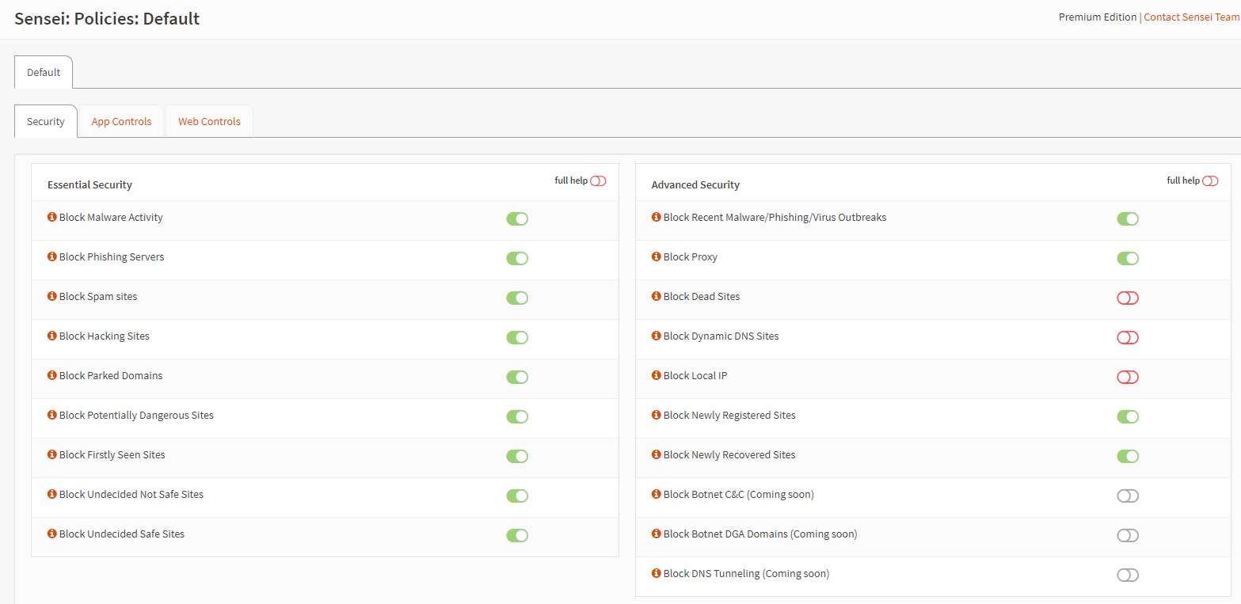Open info for Block Phishing Servers
The image size is (1241, 604).
[x=51, y=256]
